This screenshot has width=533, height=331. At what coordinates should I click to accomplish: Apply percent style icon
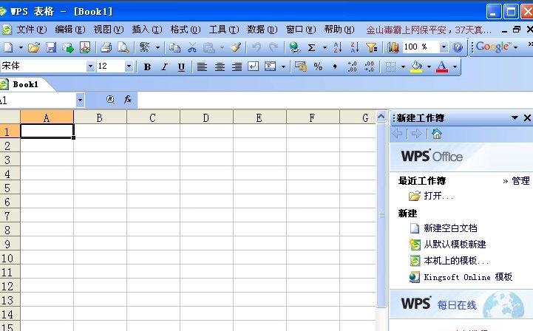click(318, 66)
